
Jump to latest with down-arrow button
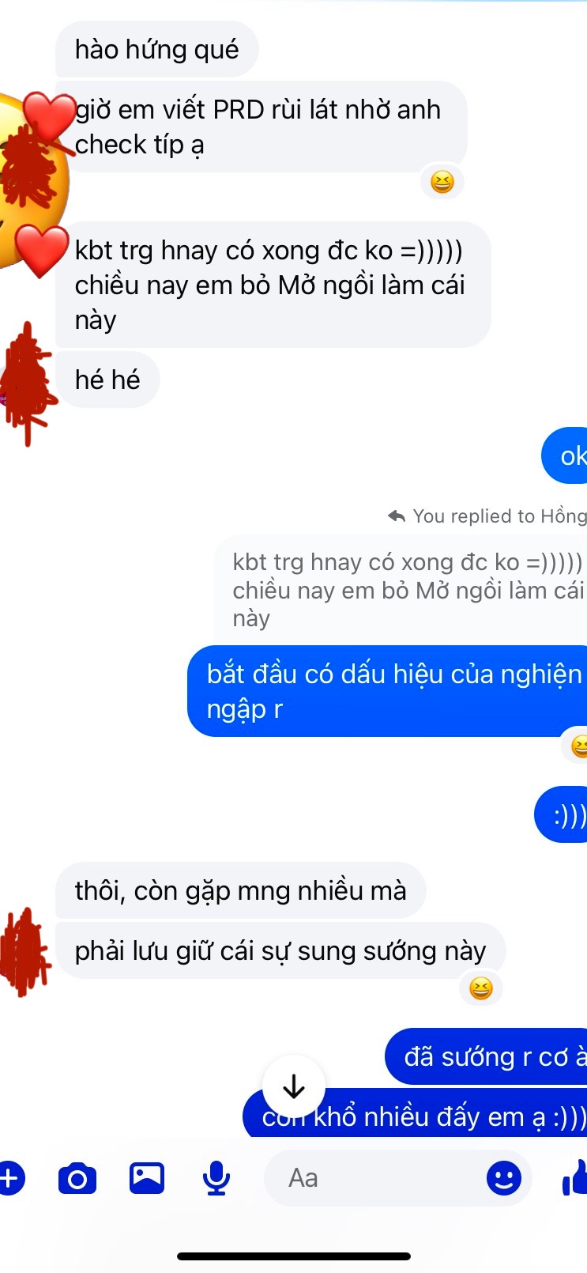click(294, 1087)
